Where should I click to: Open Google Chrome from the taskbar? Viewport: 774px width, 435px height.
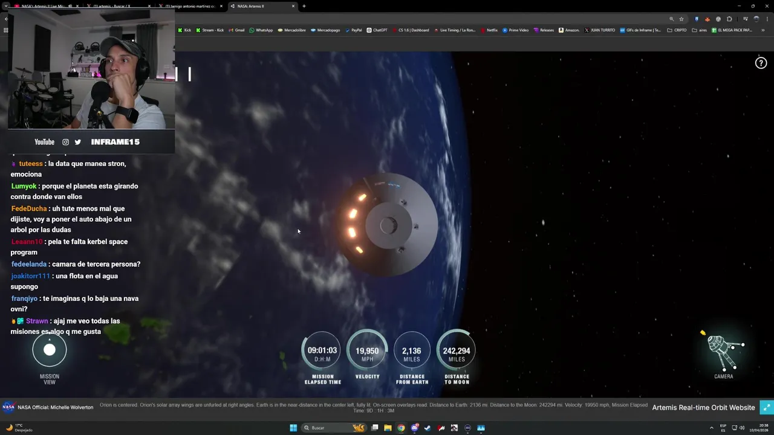[x=401, y=428]
